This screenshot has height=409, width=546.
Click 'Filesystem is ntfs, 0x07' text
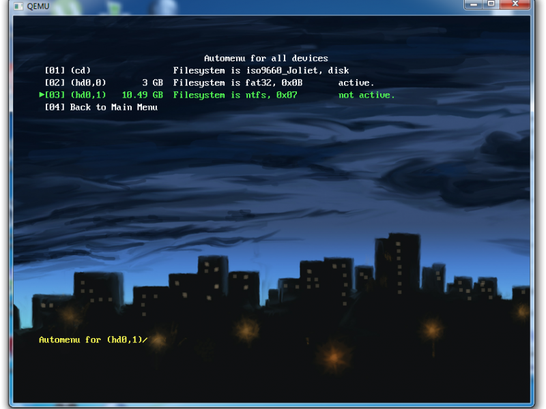pos(235,95)
